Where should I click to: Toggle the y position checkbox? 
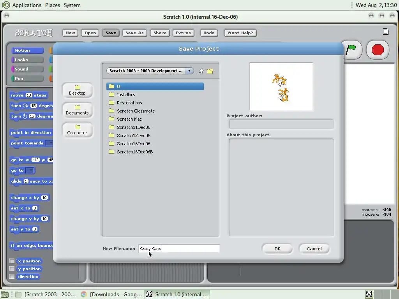pos(12,269)
